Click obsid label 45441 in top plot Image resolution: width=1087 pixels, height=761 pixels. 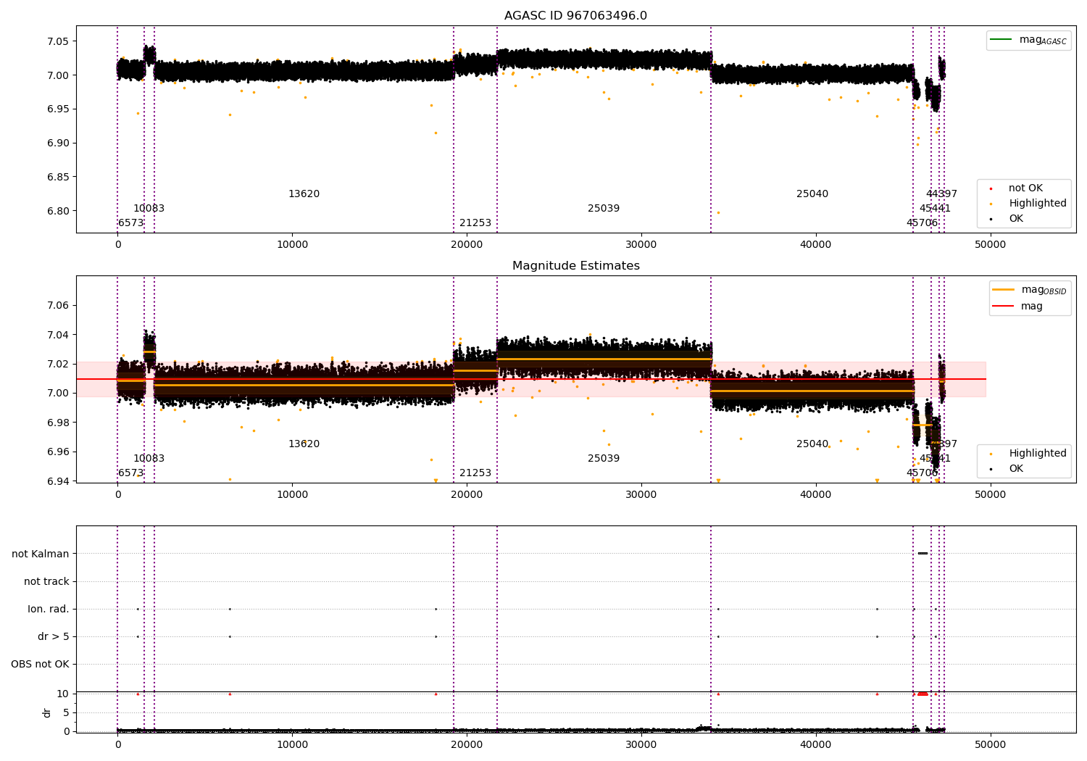935,209
